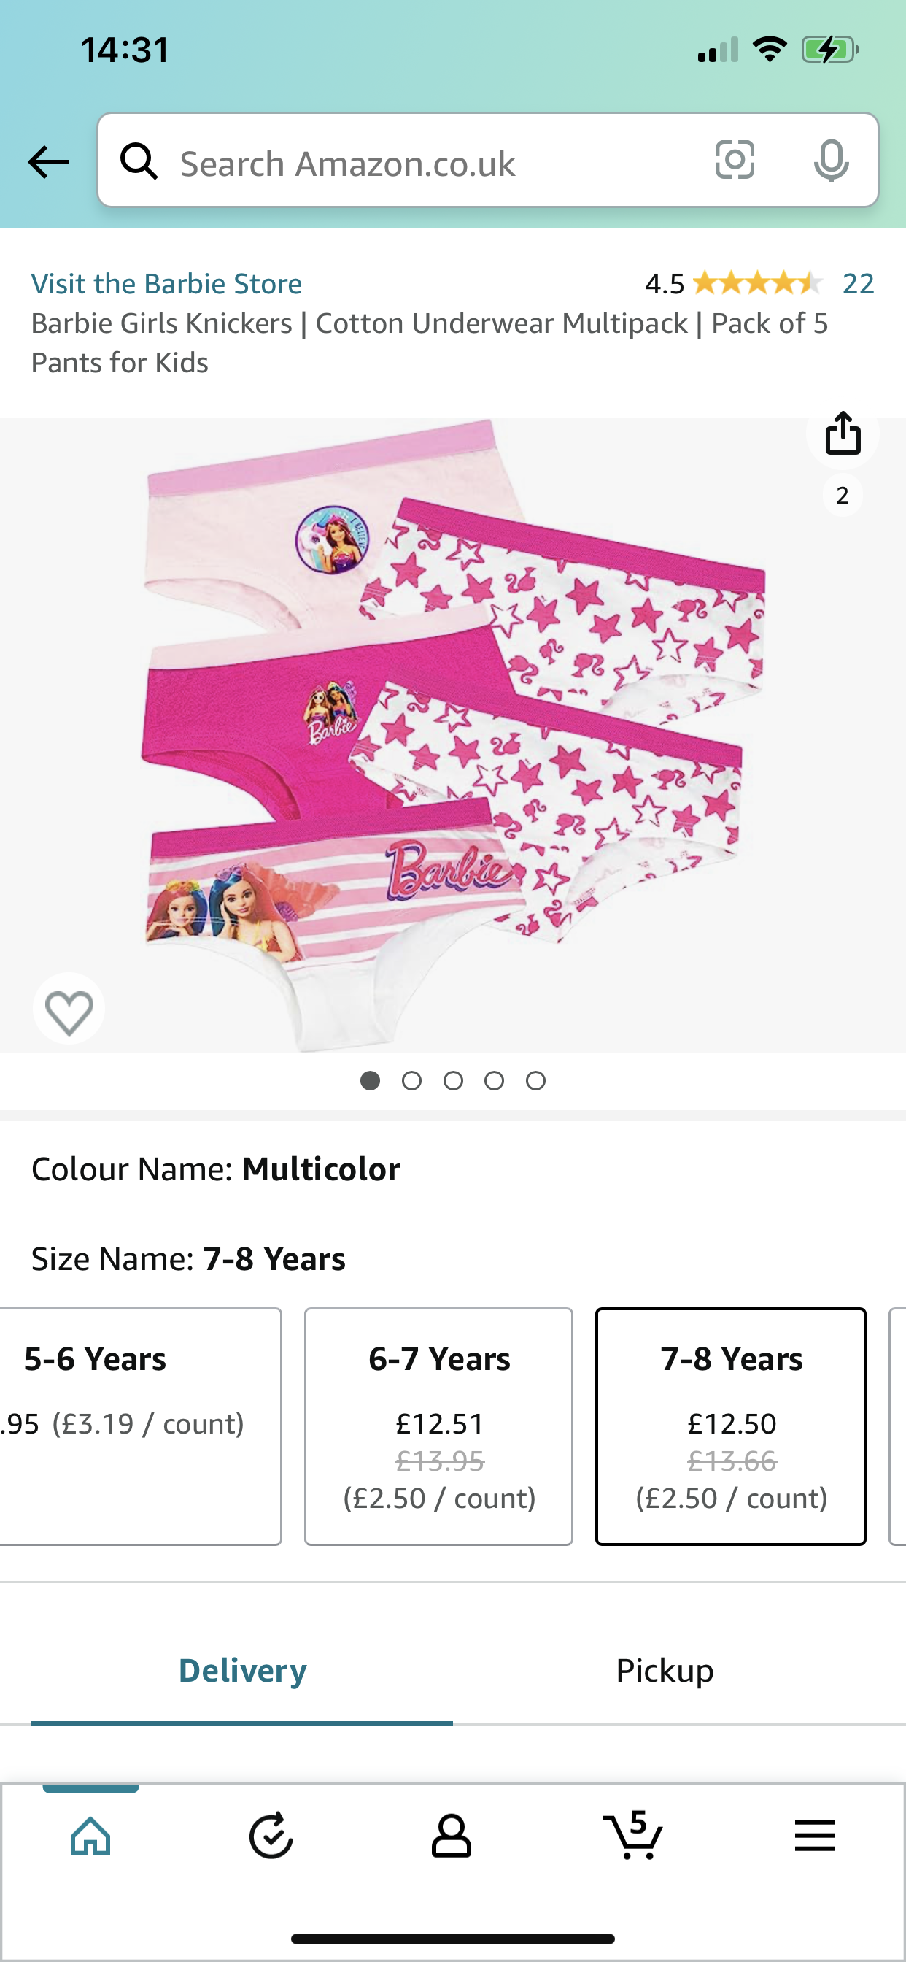Viewport: 906px width, 1962px height.
Task: Open the Buy Again icon in bottom bar
Action: pos(271,1836)
